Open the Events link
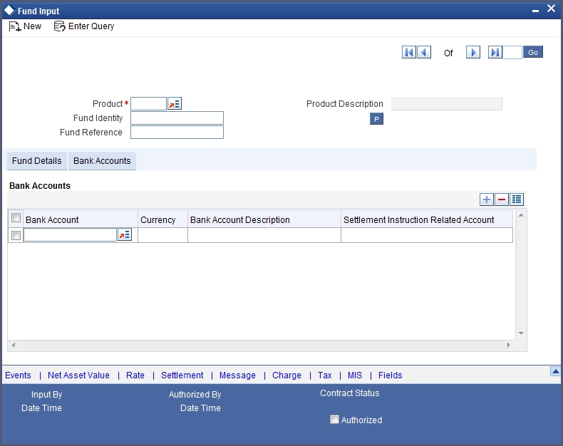563x446 pixels. coord(18,375)
